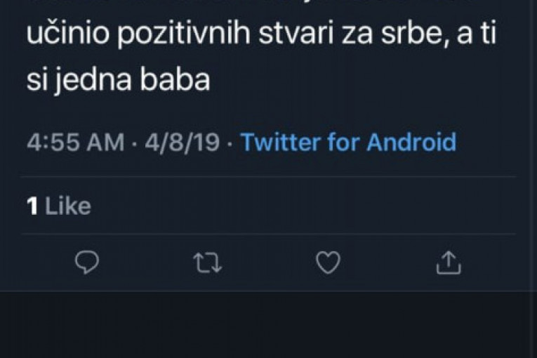Click the bold number 1 in the like count
This screenshot has height=358, width=537.
32,206
